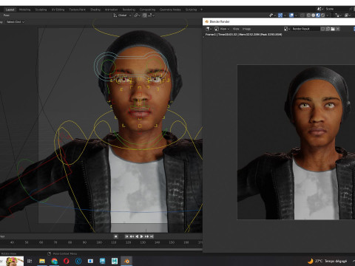355x266 pixels.
Task: Toggle X-ray view mode
Action: pyautogui.click(x=302, y=16)
